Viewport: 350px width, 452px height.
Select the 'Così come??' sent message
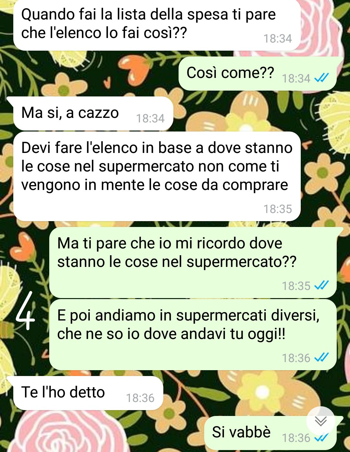click(258, 74)
